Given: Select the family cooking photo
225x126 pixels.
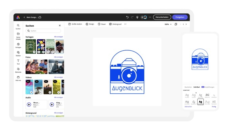Looking at the screenshot, I should pyautogui.click(x=36, y=67).
